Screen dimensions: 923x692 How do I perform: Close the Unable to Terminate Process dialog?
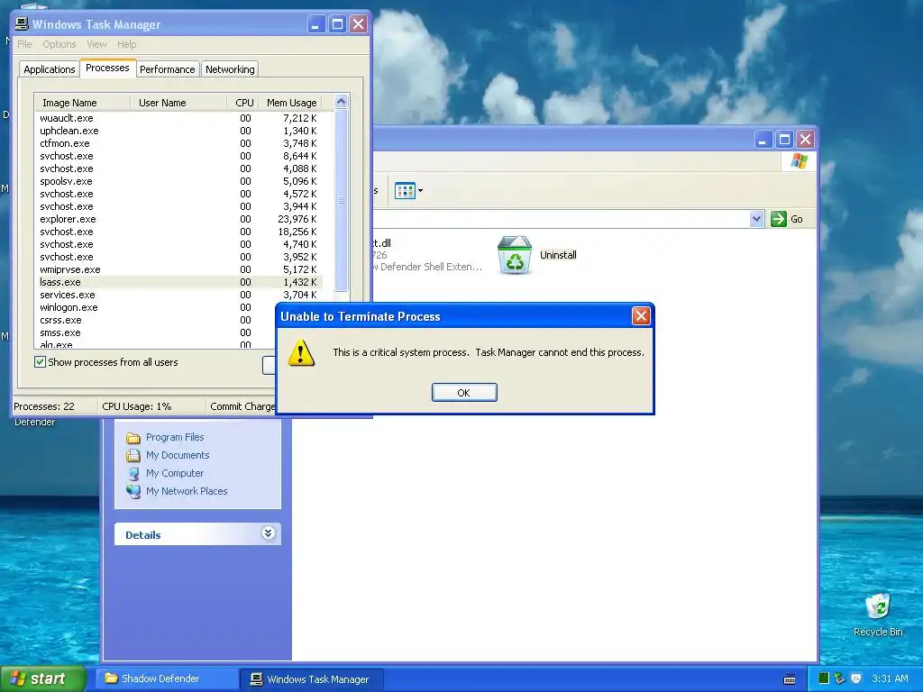click(x=641, y=316)
